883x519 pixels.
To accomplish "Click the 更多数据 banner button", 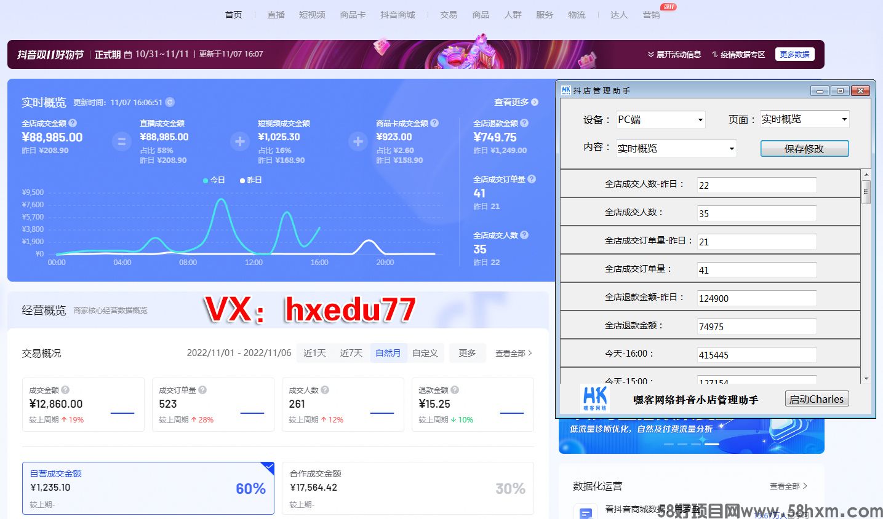I will click(794, 54).
